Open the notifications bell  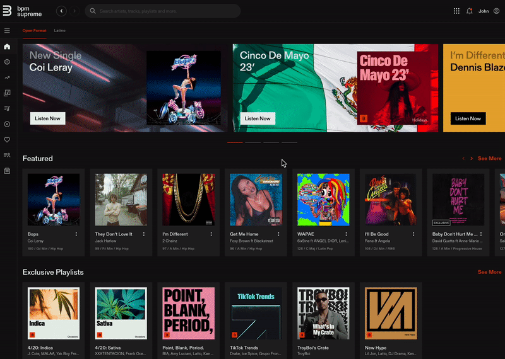469,11
